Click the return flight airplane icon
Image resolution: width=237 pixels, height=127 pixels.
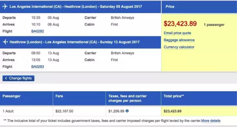click(x=5, y=42)
